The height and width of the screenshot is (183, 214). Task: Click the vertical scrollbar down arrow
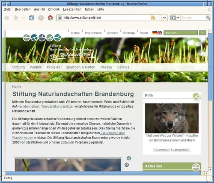click(x=210, y=169)
